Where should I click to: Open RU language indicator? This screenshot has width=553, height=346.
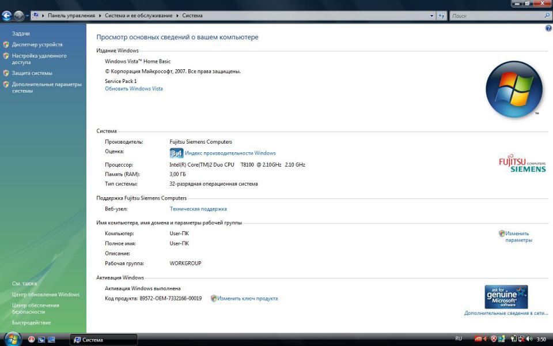click(458, 339)
